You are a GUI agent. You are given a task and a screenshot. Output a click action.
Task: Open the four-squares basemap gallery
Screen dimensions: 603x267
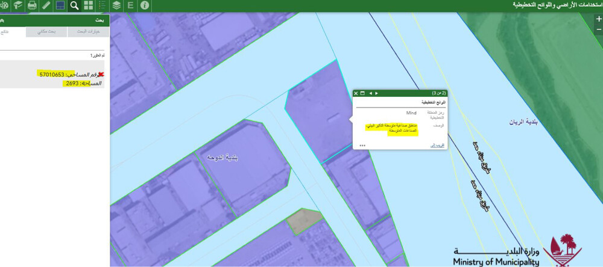coord(88,5)
